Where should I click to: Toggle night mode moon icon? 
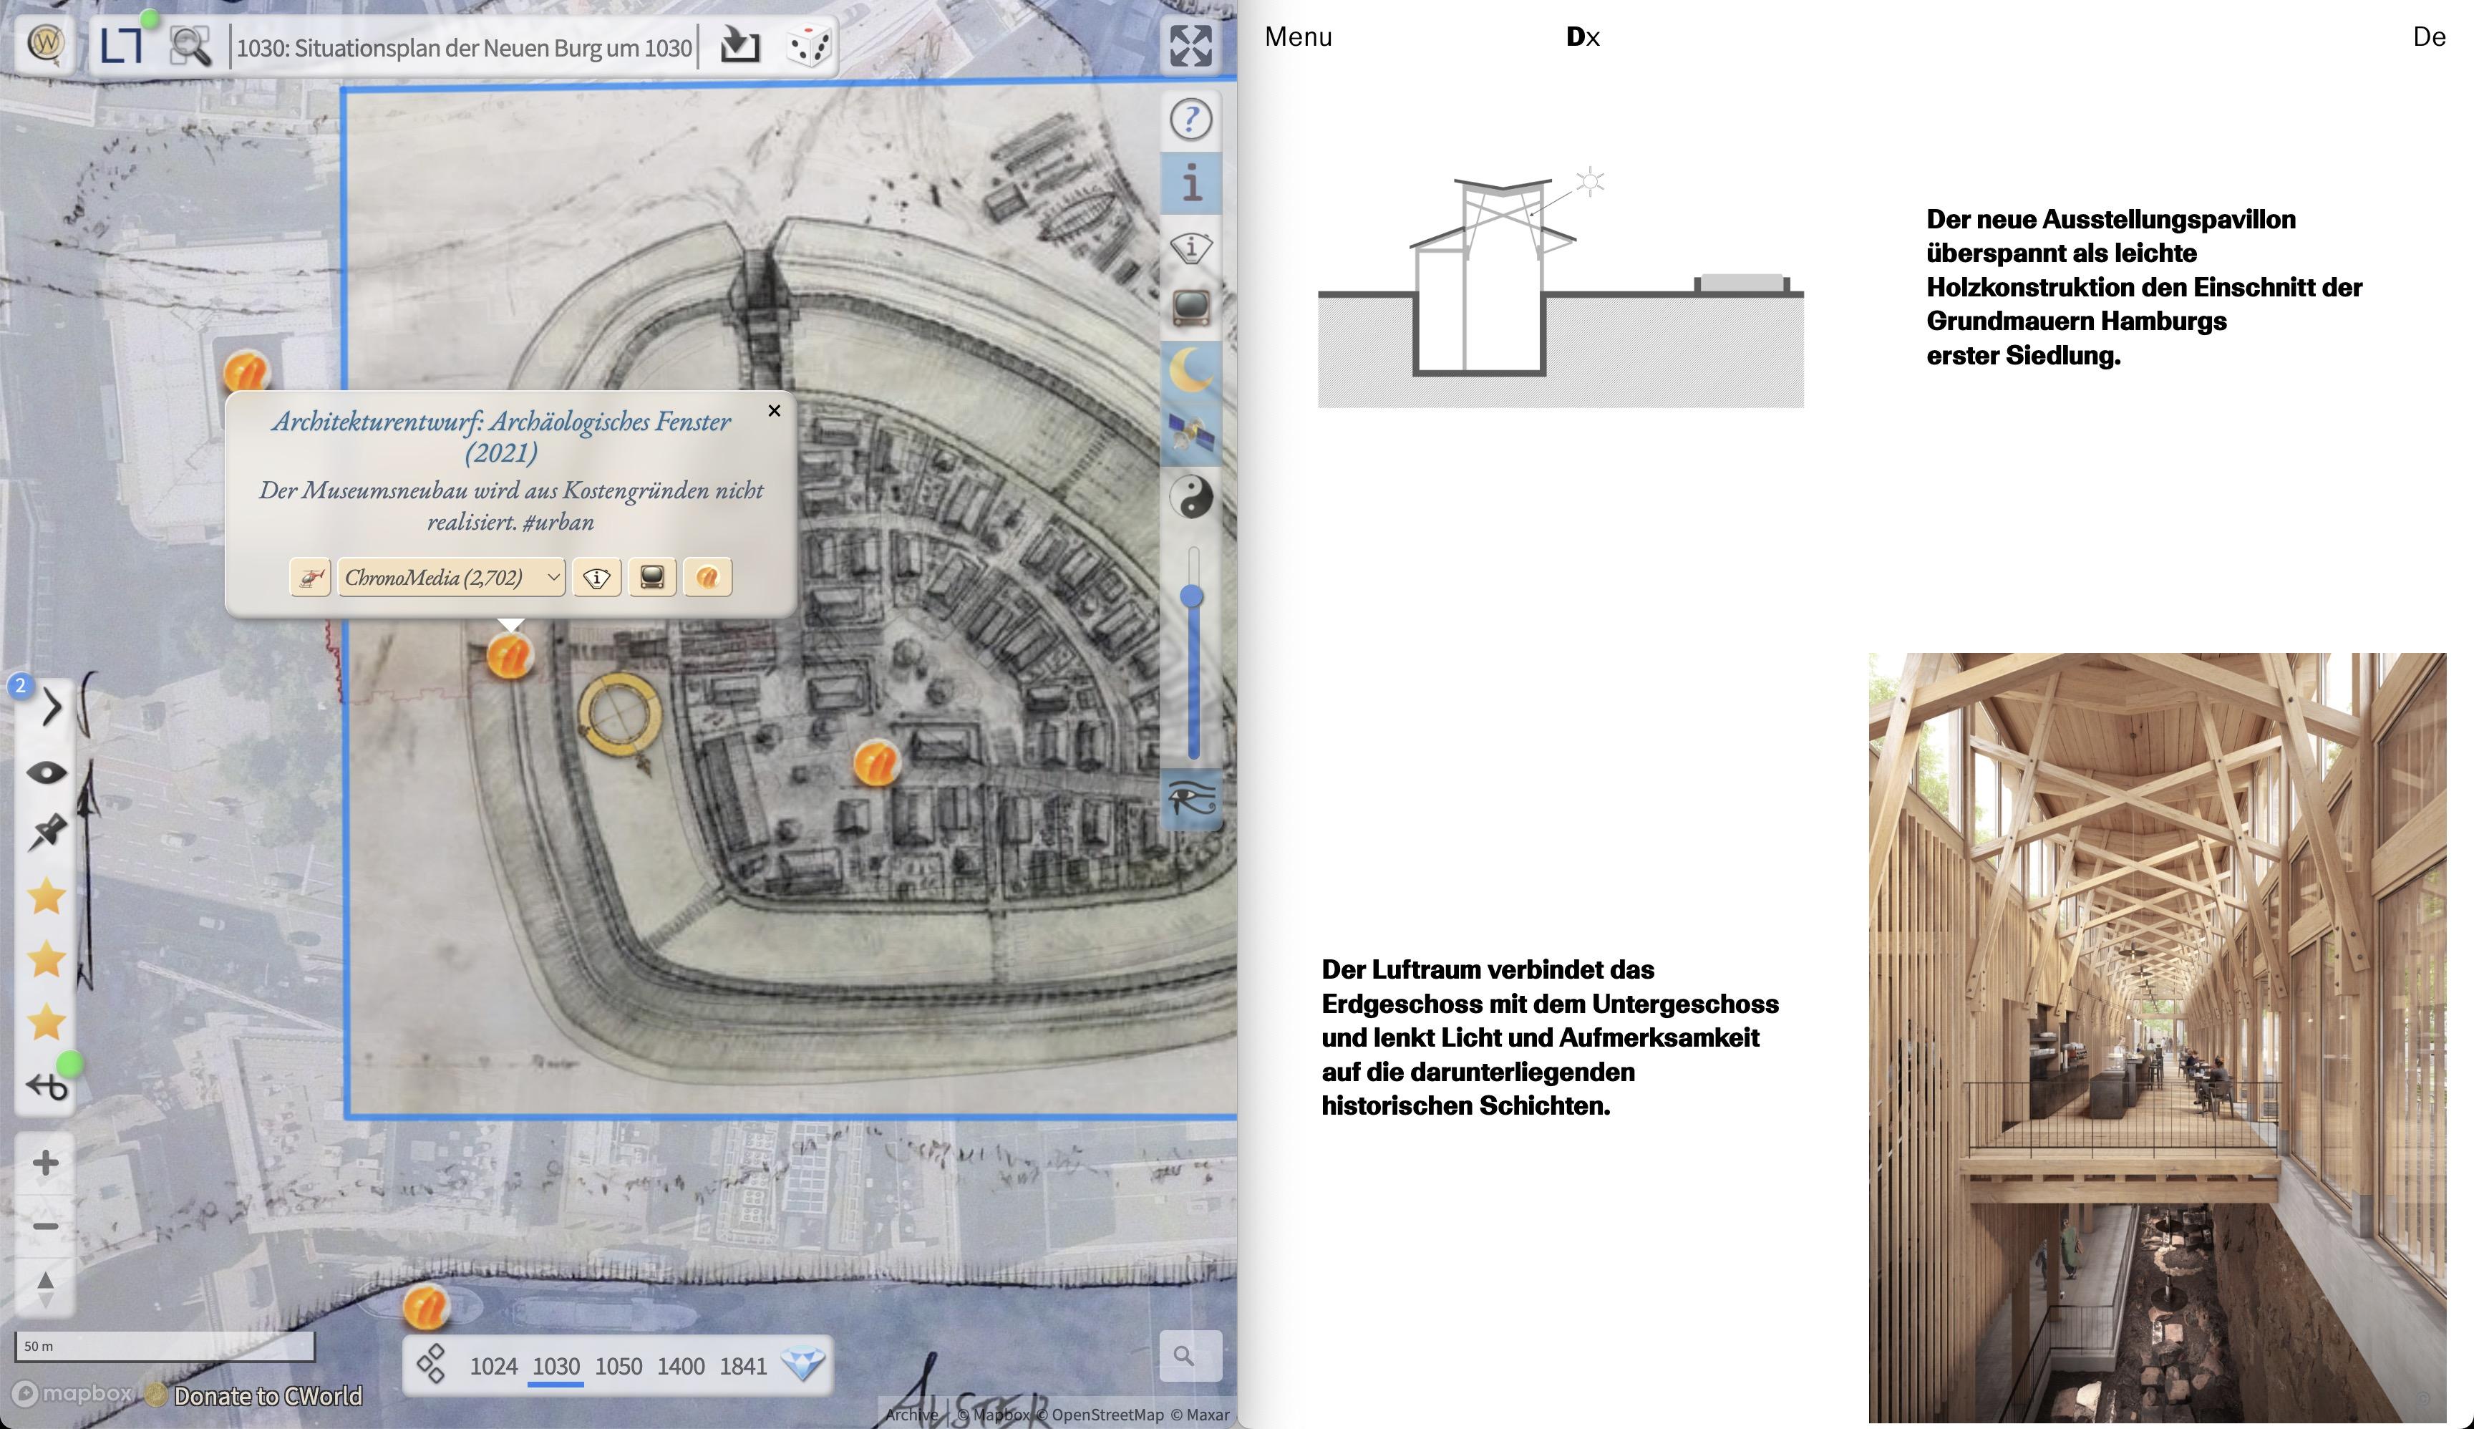(1190, 371)
